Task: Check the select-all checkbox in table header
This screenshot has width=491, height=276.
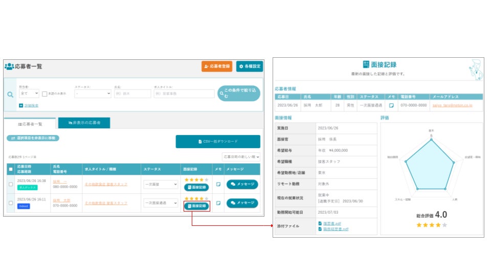Action: [x=11, y=169]
